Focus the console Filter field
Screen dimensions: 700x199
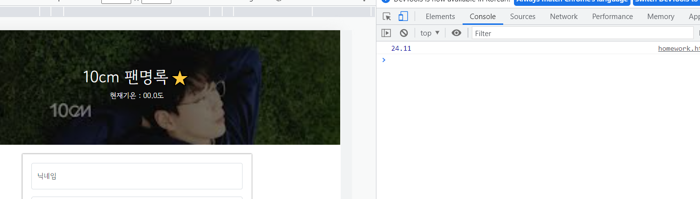[583, 33]
